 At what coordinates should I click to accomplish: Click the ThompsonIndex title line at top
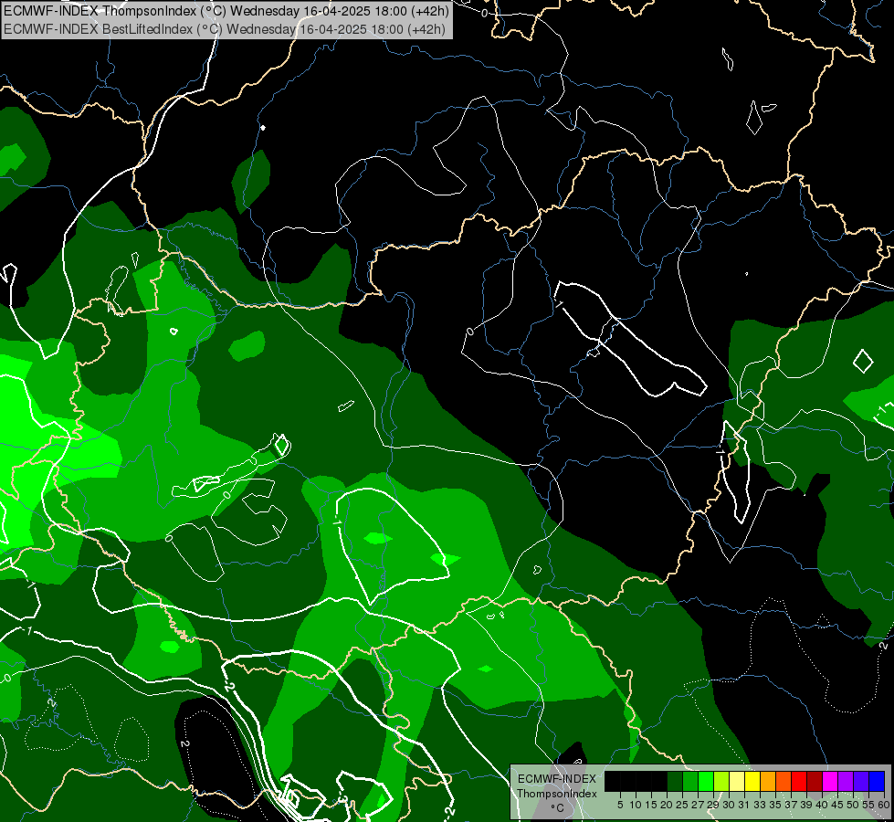226,11
